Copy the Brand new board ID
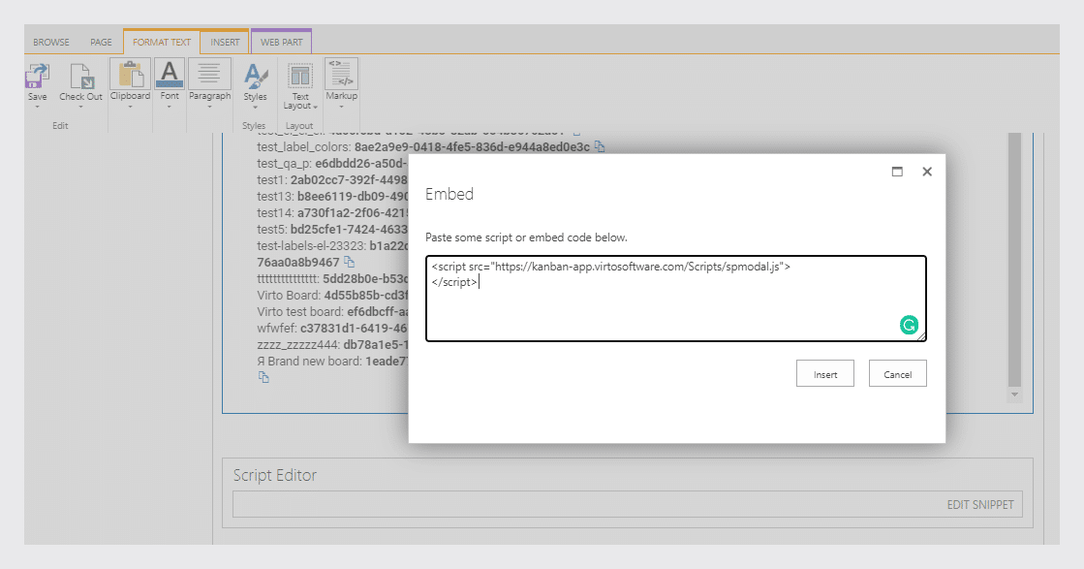1084x569 pixels. (x=263, y=377)
